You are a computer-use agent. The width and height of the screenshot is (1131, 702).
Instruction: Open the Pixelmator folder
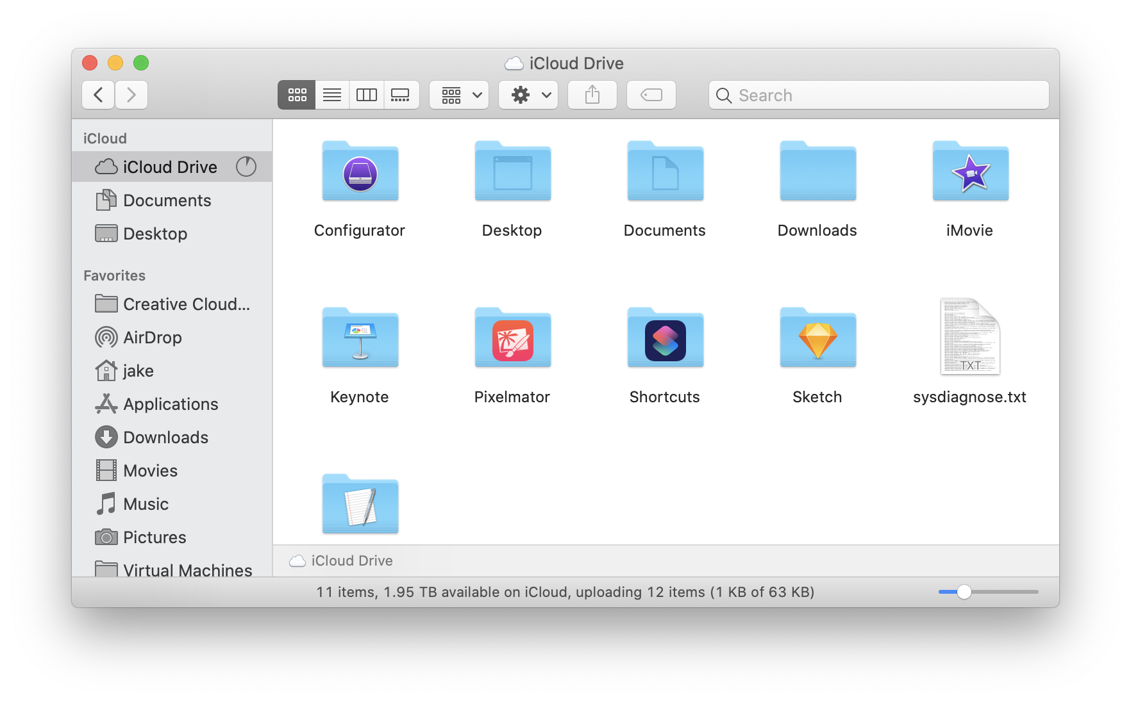point(512,338)
